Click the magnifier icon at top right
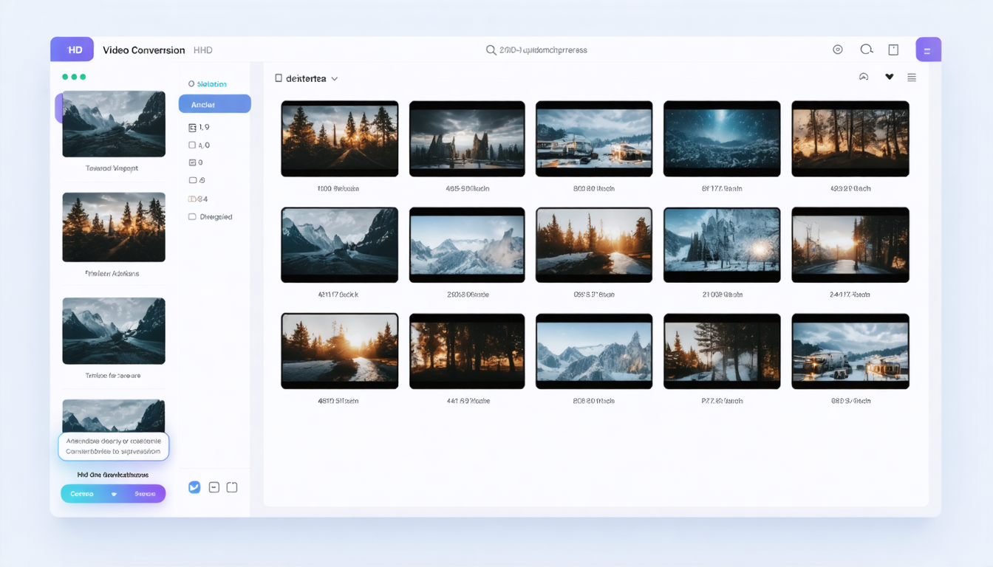 click(x=867, y=49)
